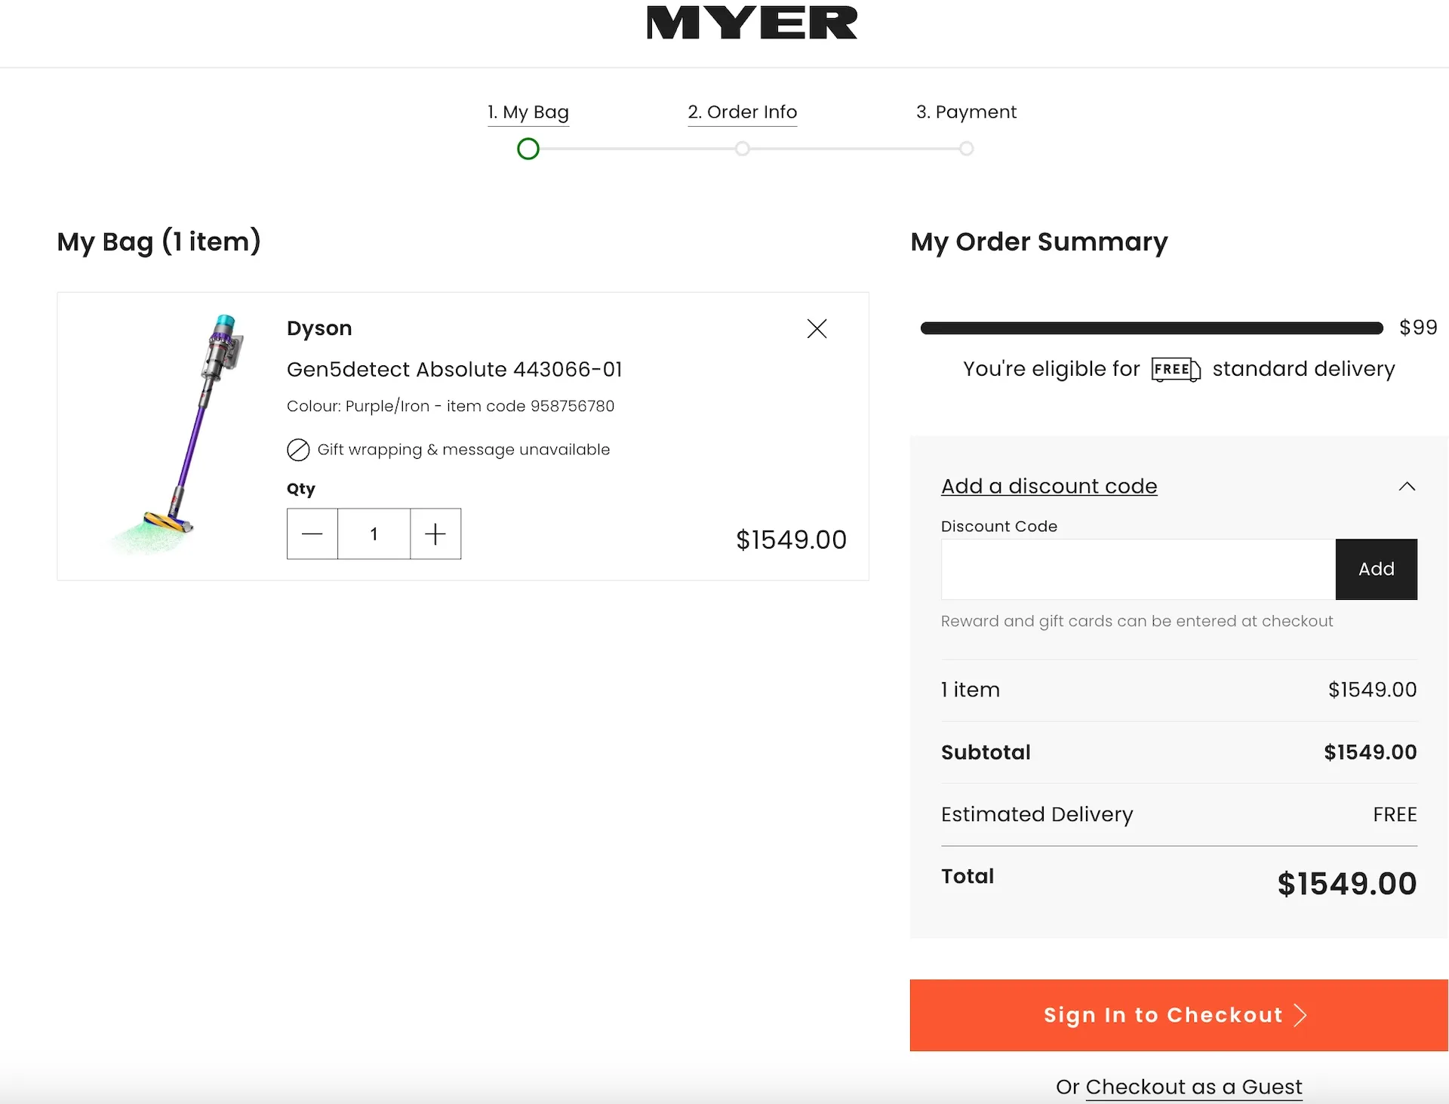Collapse the Add a discount code section
The image size is (1449, 1104).
[1407, 486]
